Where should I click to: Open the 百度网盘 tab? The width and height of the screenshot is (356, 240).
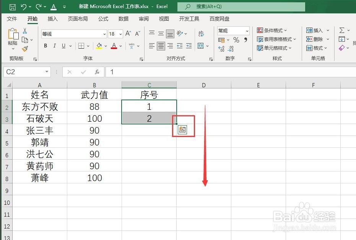(219, 19)
